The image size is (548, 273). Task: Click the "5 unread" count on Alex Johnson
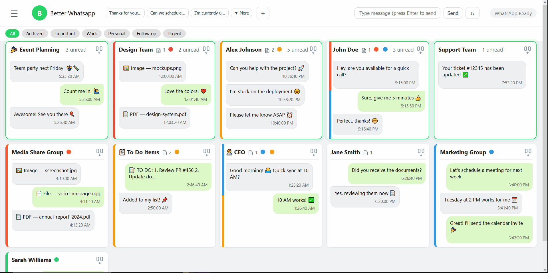(x=297, y=50)
